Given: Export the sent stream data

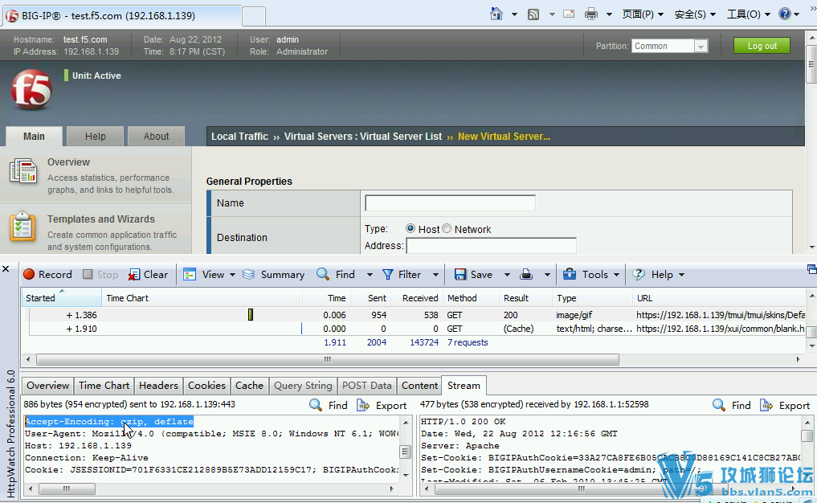Looking at the screenshot, I should pyautogui.click(x=382, y=405).
